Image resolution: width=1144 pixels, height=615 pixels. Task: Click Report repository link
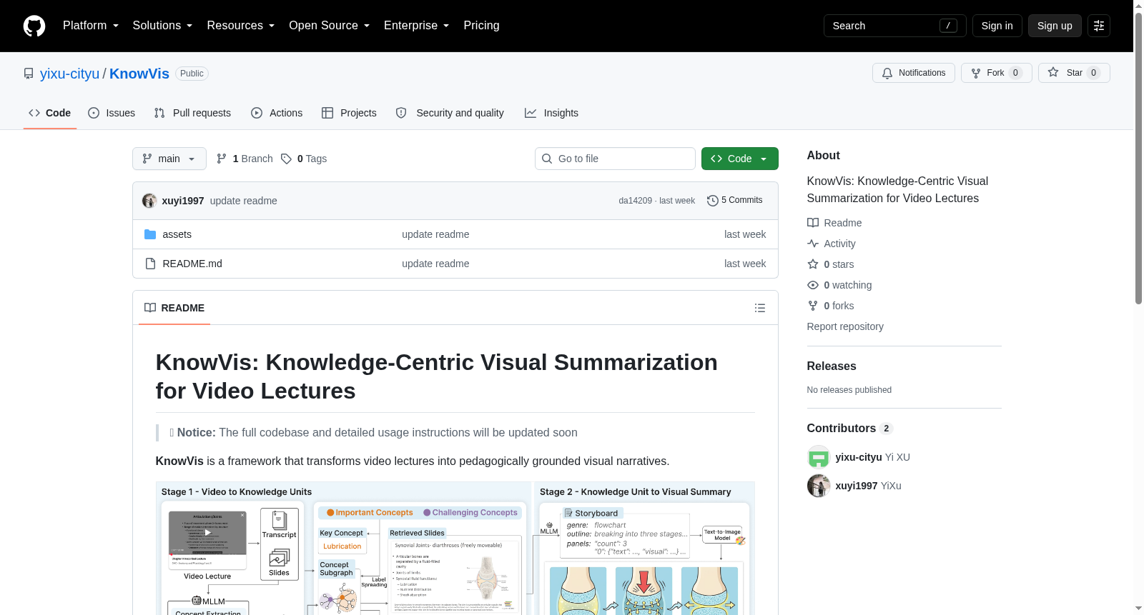(845, 326)
